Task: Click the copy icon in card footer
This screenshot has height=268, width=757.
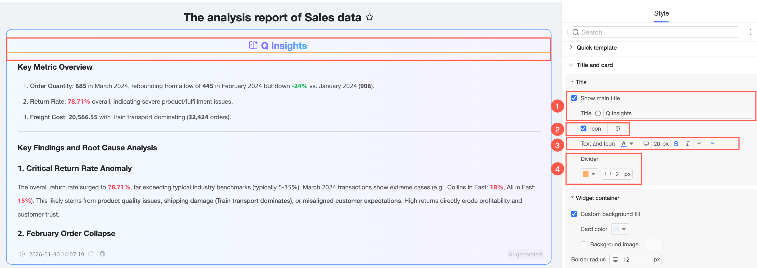Action: coord(102,254)
